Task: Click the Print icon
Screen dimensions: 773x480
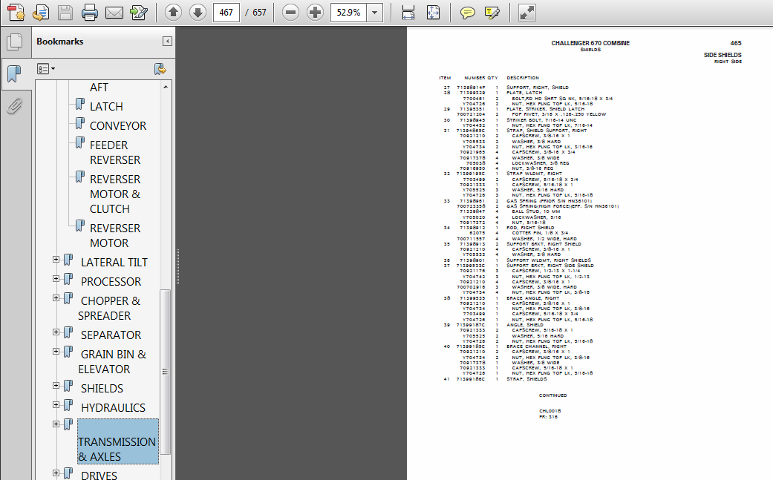Action: click(x=89, y=13)
